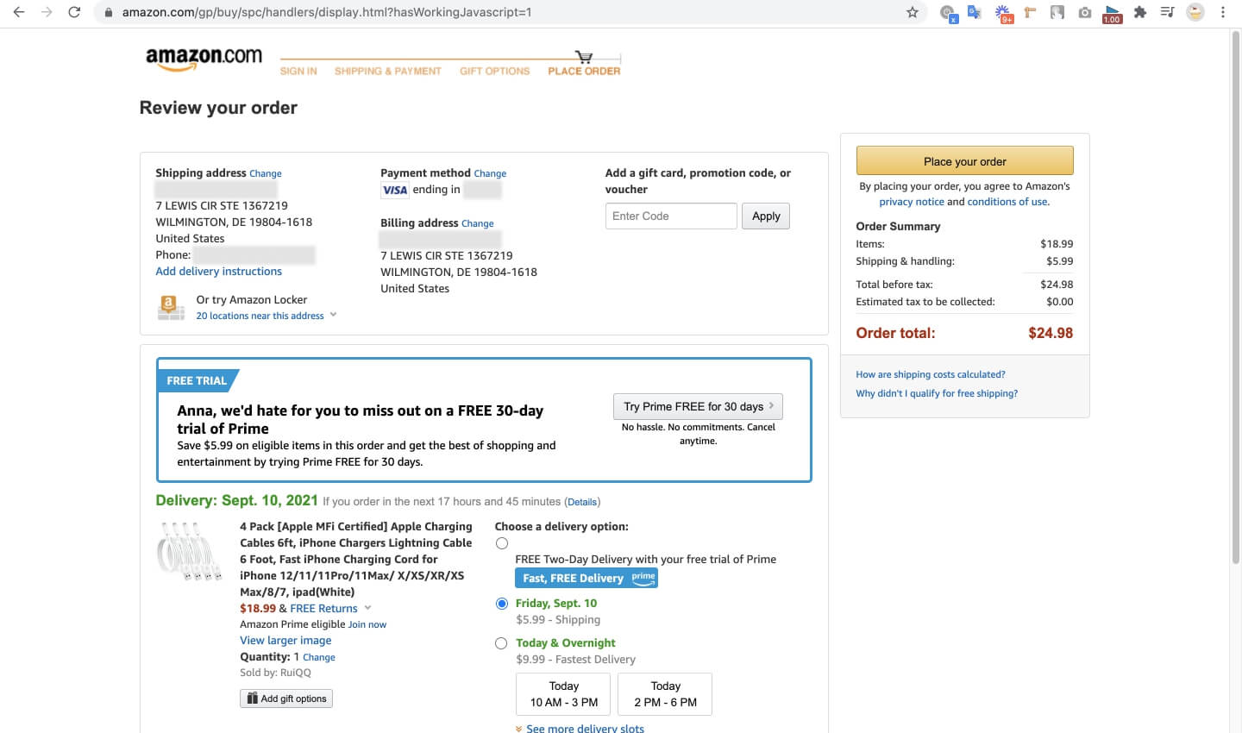1242x733 pixels.
Task: Expand the FREE Returns details arrow
Action: [x=368, y=608]
